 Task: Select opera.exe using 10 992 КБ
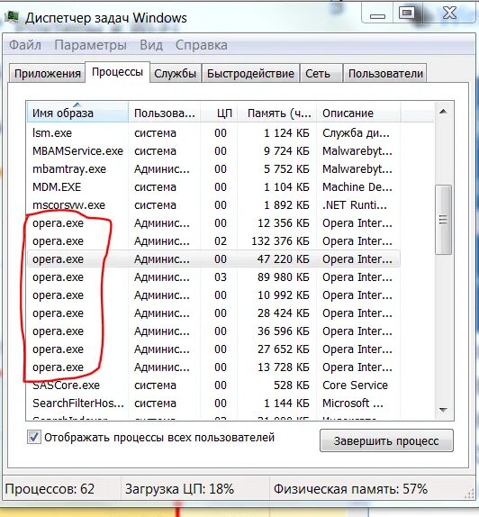213,295
